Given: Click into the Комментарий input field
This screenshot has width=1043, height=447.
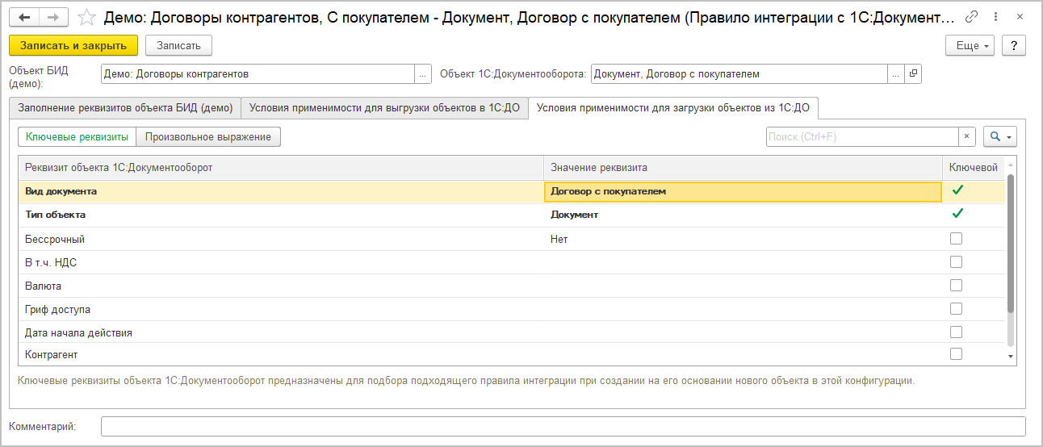Looking at the screenshot, I should point(563,426).
